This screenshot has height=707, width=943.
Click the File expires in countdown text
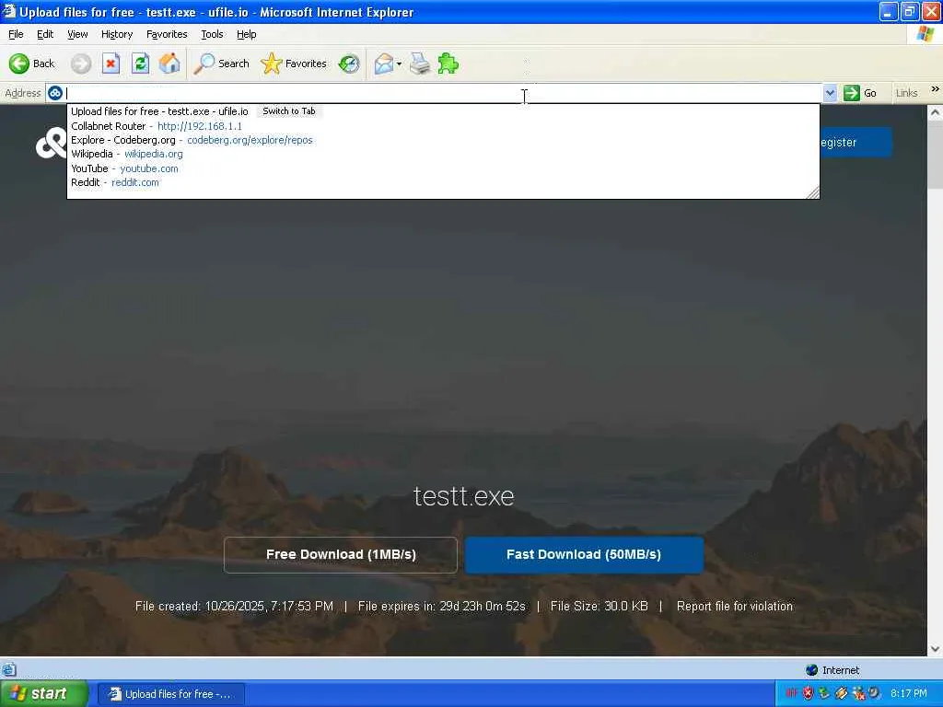pos(441,606)
